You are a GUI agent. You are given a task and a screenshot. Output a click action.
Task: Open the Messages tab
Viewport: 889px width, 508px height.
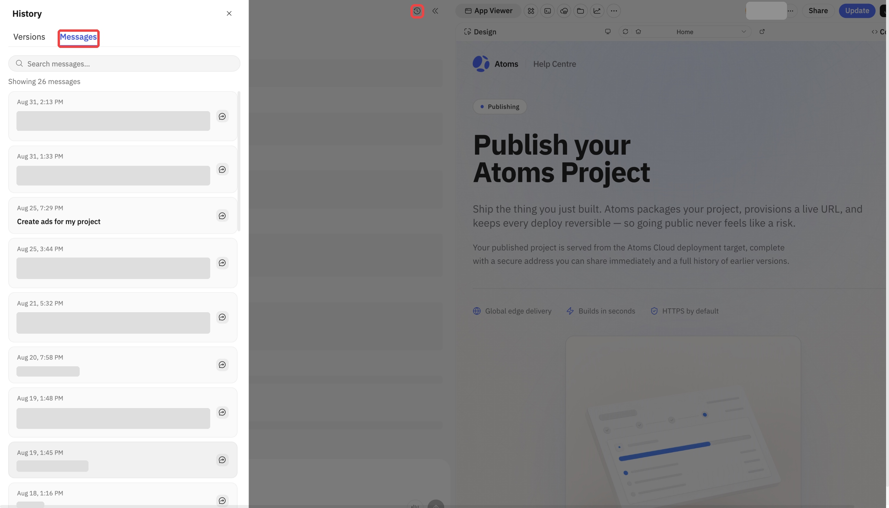tap(78, 37)
